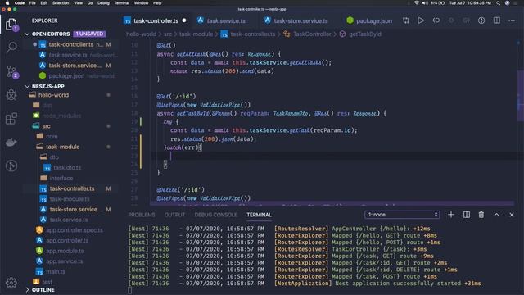Open the Problems panel tab
Image resolution: width=524 pixels, height=295 pixels.
pos(142,215)
